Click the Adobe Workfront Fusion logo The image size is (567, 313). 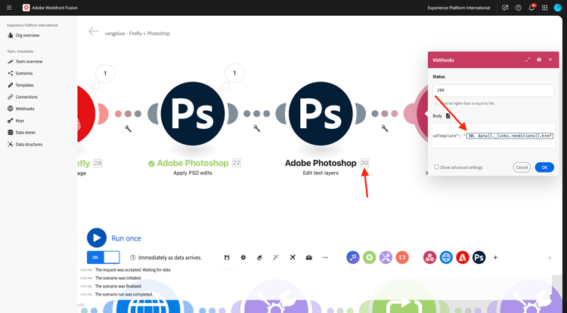coord(26,8)
